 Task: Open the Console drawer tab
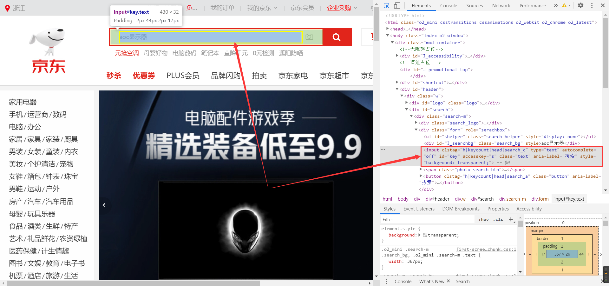pos(403,281)
